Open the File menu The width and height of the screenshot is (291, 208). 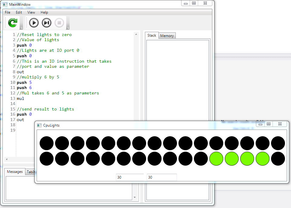click(x=8, y=12)
